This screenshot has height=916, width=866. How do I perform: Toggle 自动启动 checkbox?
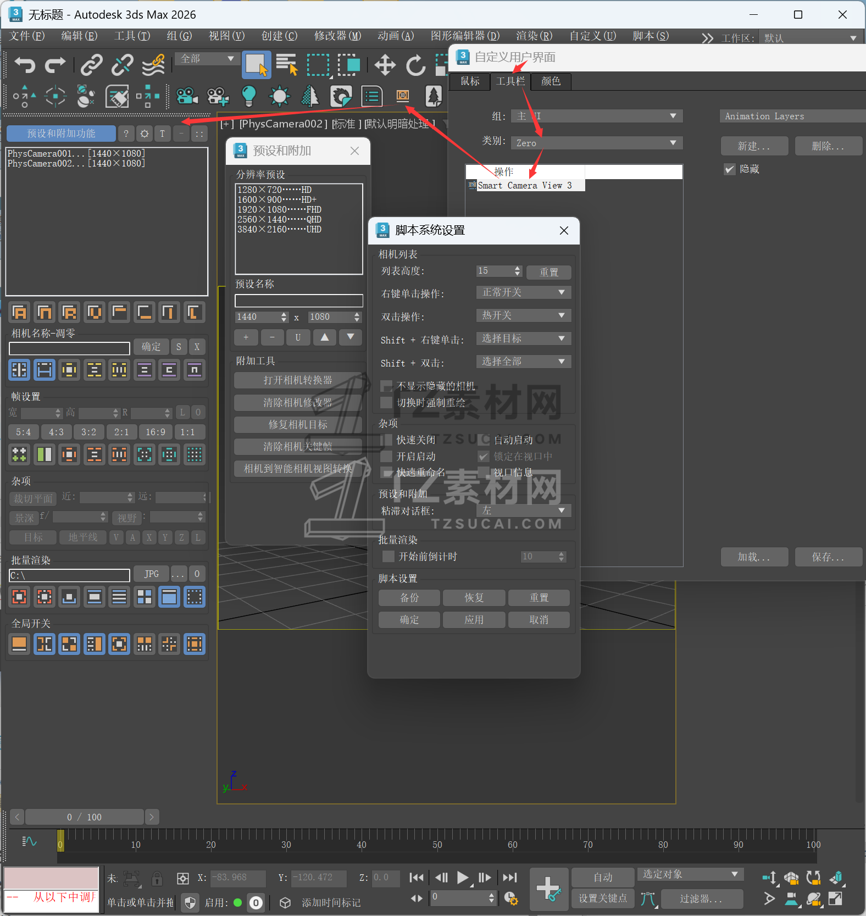484,440
